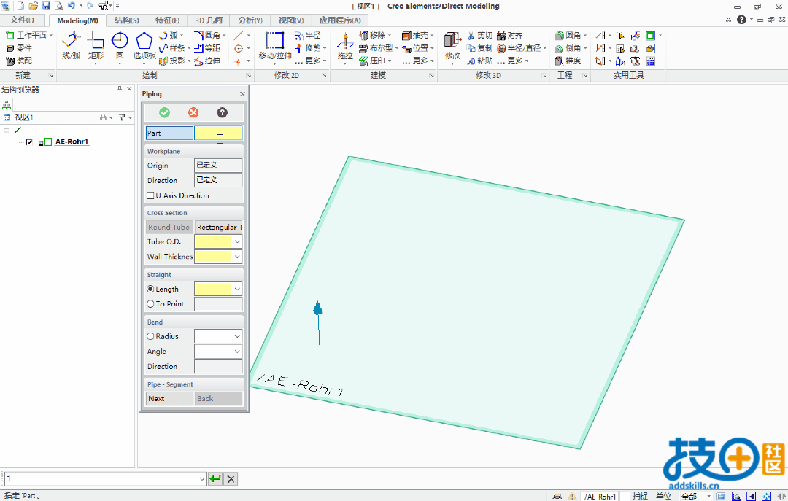
Task: Open the command line input dropdown
Action: (x=202, y=479)
